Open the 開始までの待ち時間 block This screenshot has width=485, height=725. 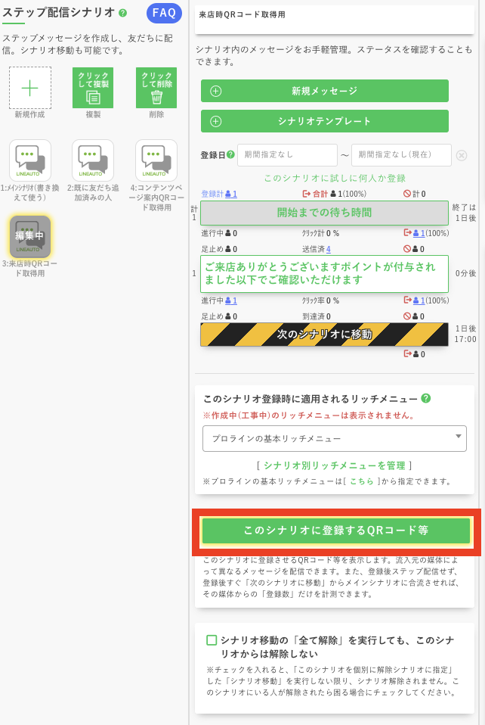pyautogui.click(x=324, y=213)
